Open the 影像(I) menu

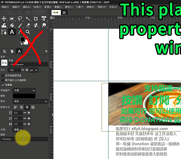[x=48, y=7]
